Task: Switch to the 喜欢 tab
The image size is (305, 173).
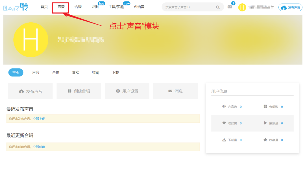Action: [x=75, y=73]
